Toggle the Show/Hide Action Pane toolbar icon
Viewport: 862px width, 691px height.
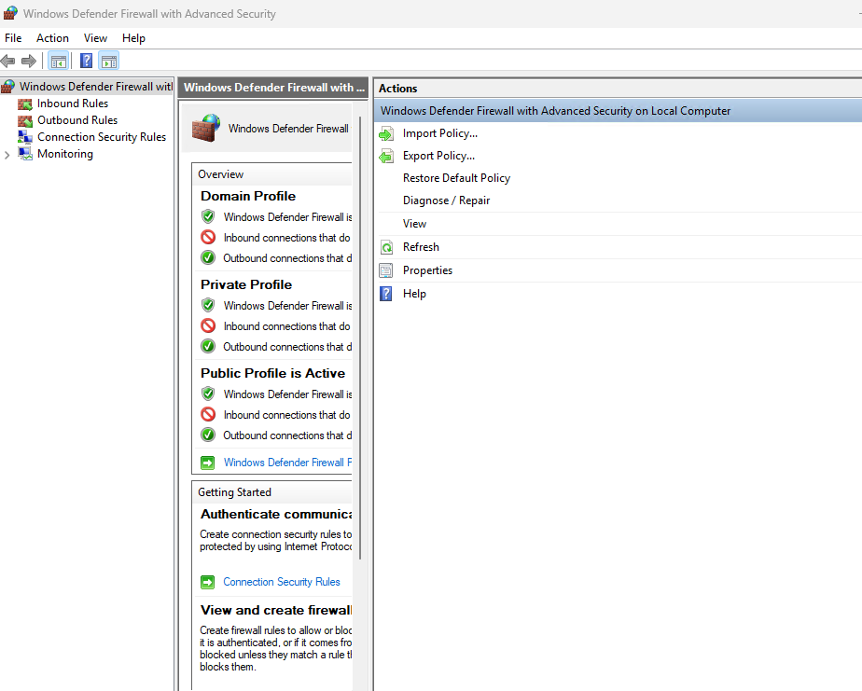tap(109, 61)
